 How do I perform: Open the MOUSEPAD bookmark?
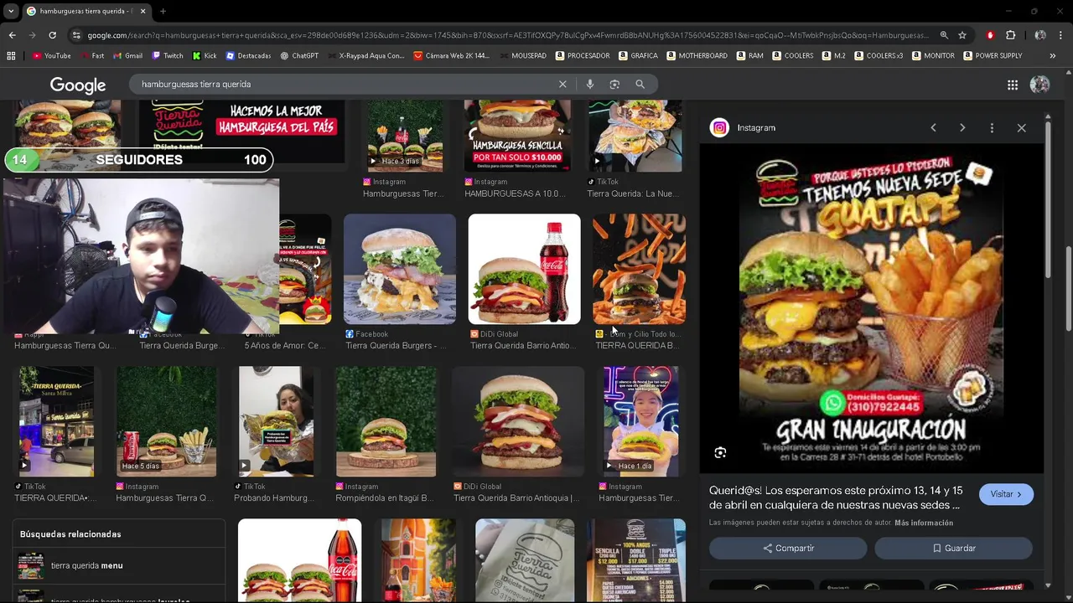pos(523,56)
